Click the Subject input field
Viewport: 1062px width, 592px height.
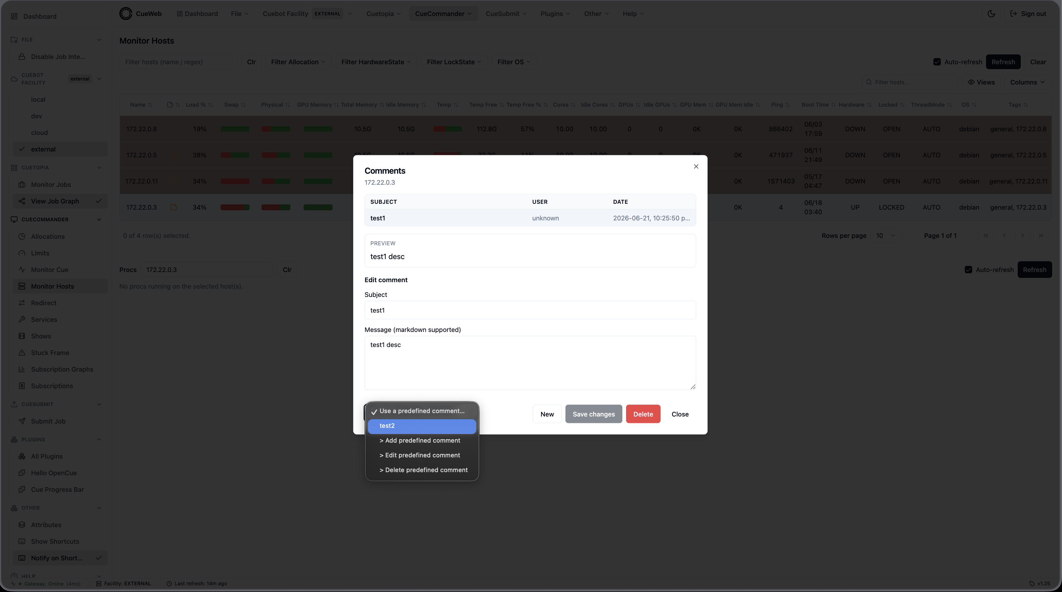[530, 310]
